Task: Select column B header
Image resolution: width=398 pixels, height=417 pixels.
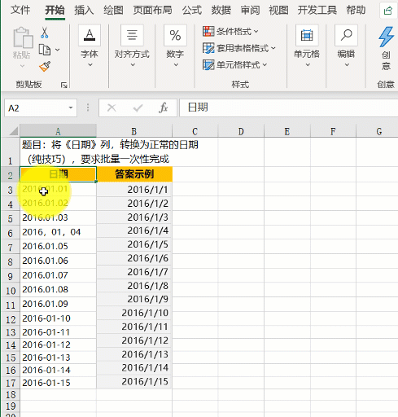Action: tap(134, 131)
